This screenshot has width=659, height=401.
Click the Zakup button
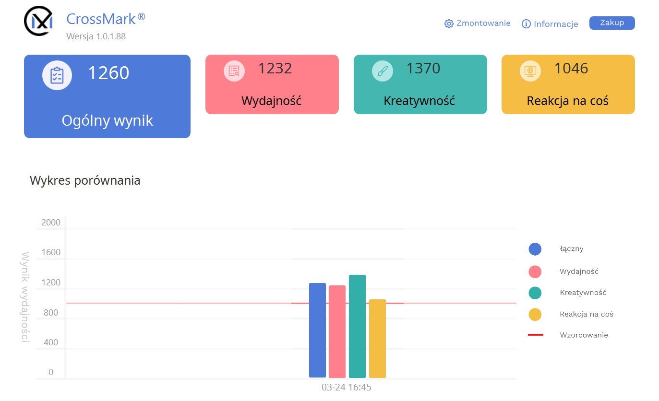click(612, 23)
